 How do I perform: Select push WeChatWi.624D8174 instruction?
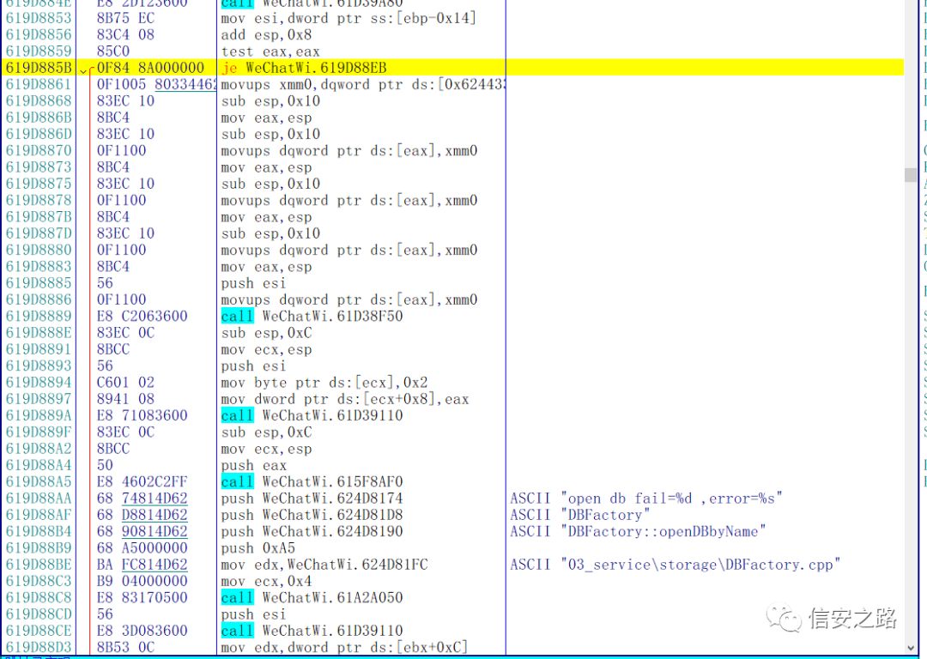pos(312,499)
